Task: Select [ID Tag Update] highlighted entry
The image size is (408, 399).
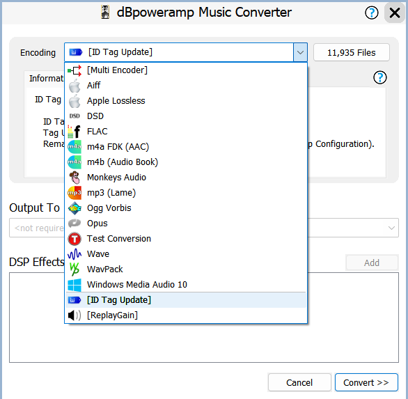Action: point(186,300)
